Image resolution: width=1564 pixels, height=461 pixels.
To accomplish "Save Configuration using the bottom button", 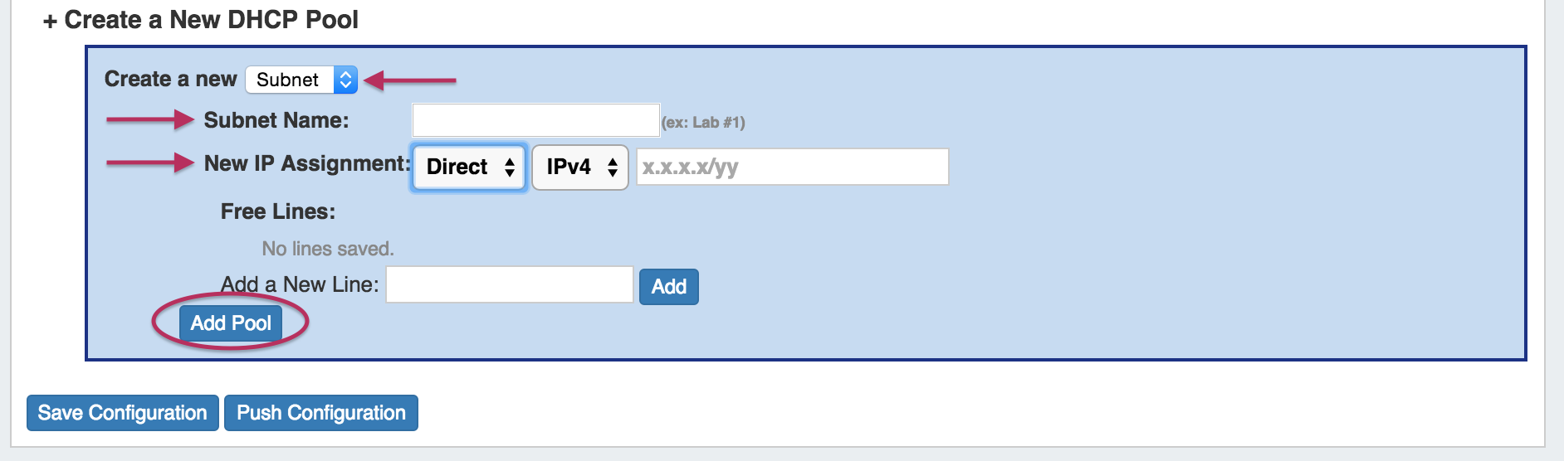I will (123, 413).
